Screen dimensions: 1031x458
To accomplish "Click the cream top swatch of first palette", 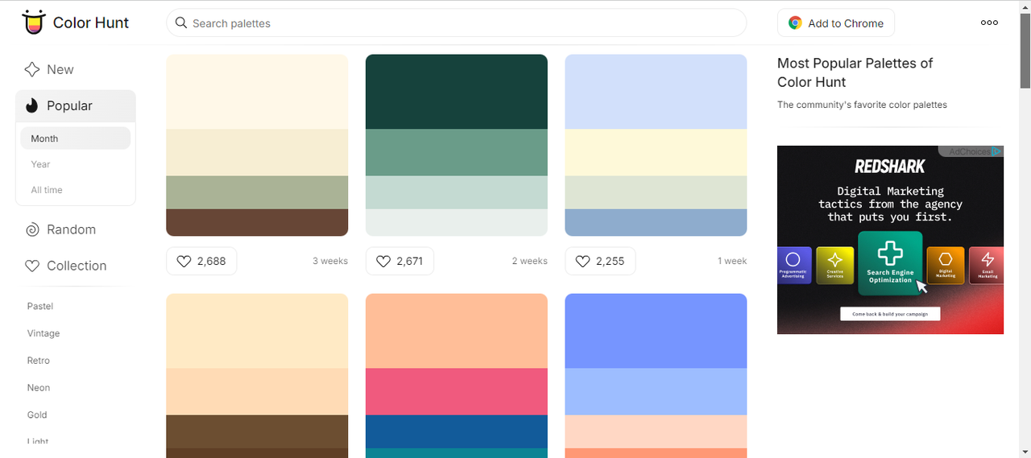I will tap(257, 91).
